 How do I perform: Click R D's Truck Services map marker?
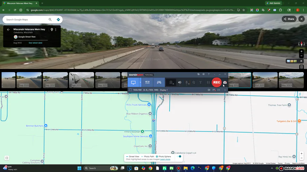[149, 105]
